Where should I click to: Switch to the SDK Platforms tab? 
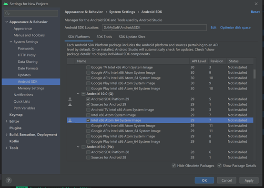[x=79, y=37]
